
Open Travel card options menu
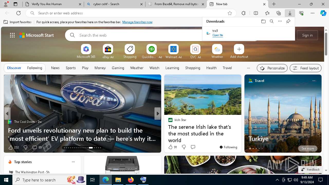pyautogui.click(x=314, y=81)
